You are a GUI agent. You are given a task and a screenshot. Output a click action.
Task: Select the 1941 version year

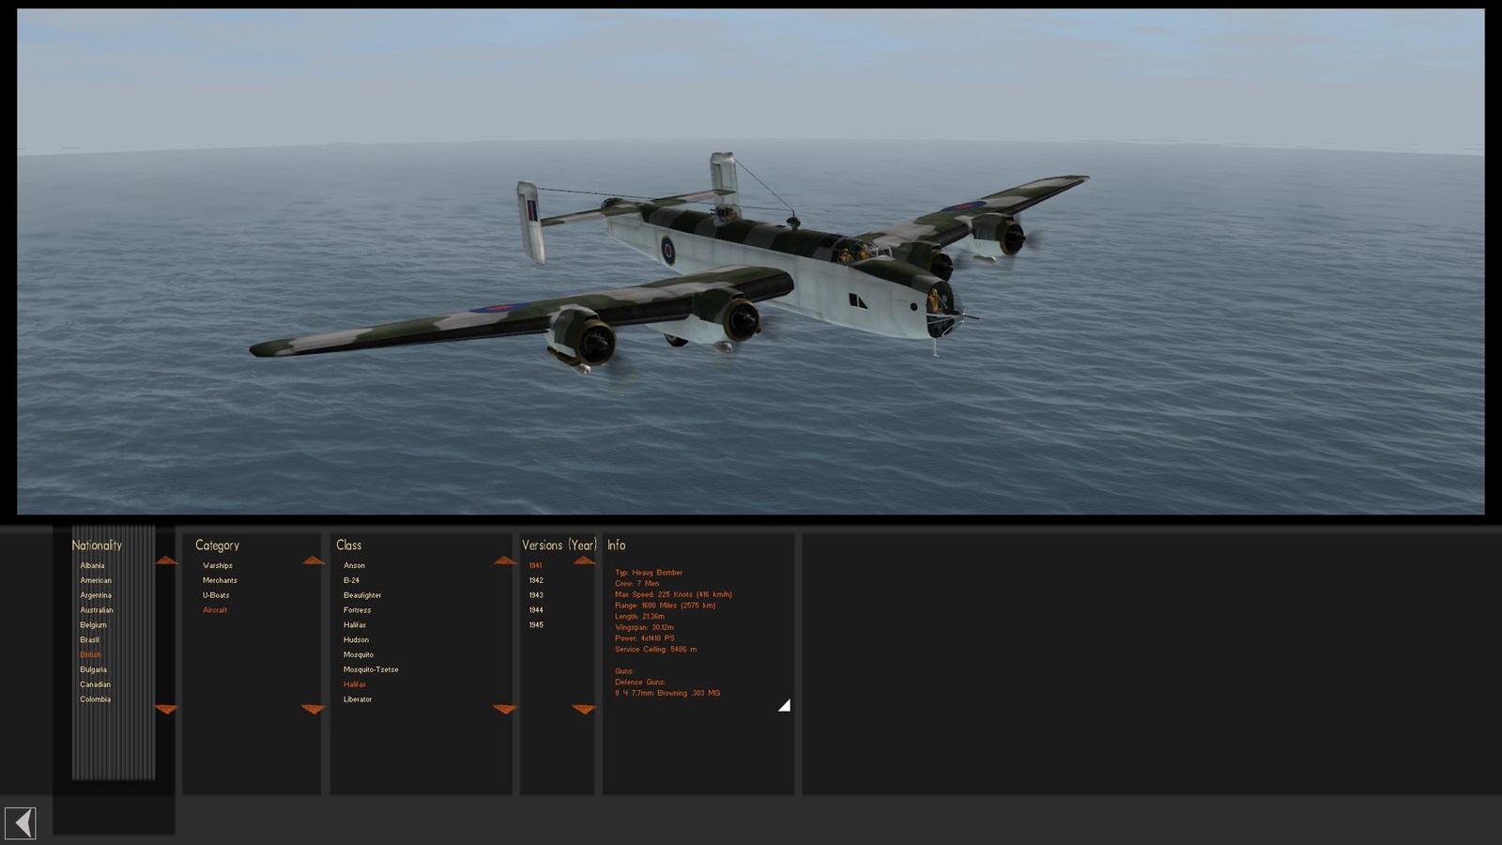[536, 565]
